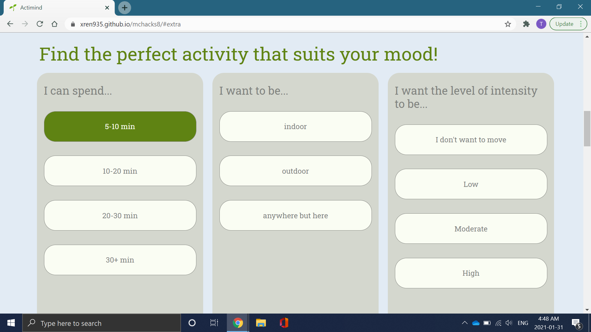Open a new browser tab
The image size is (591, 332).
(125, 8)
